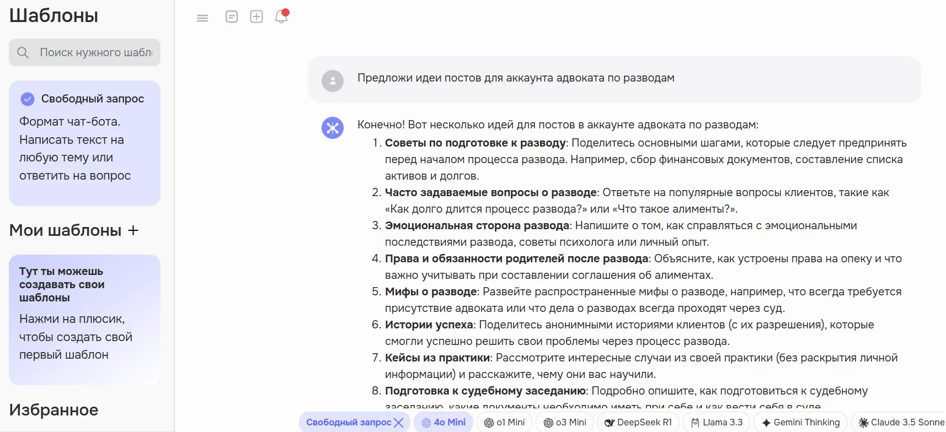Image resolution: width=946 pixels, height=432 pixels.
Task: Pick the Llama 3.3 model
Action: point(717,423)
